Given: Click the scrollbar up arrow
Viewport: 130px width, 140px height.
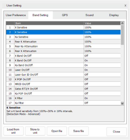Looking at the screenshot, I should (x=122, y=23).
